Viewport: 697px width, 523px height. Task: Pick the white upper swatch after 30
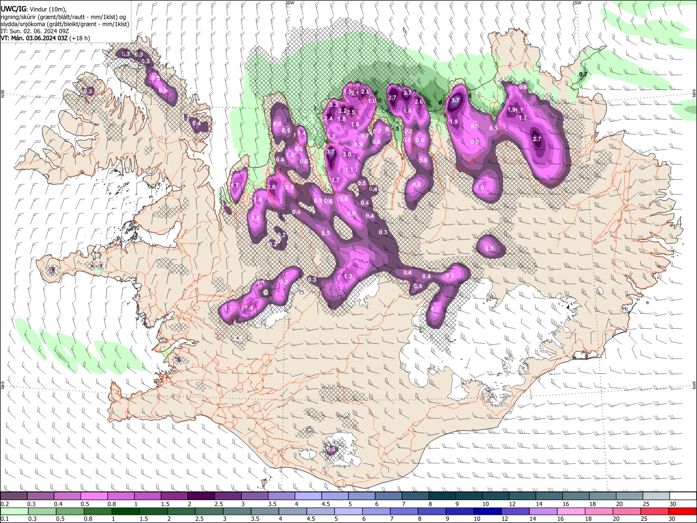tap(682, 496)
